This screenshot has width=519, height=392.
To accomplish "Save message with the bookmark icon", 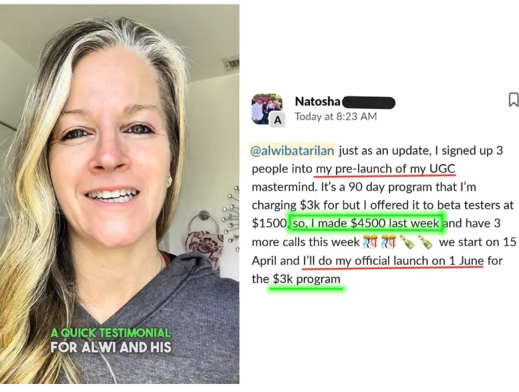I will click(x=514, y=100).
